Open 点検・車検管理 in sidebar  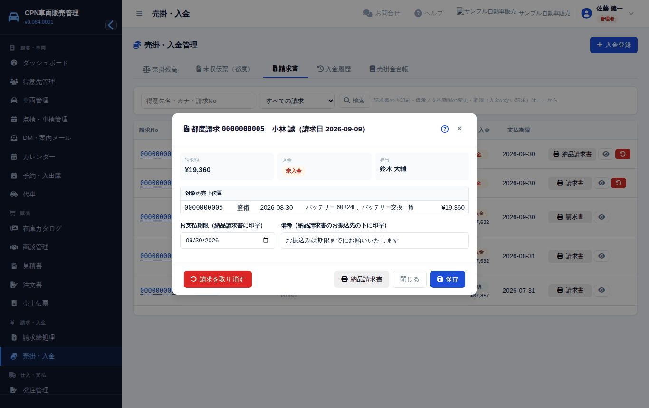click(x=61, y=119)
